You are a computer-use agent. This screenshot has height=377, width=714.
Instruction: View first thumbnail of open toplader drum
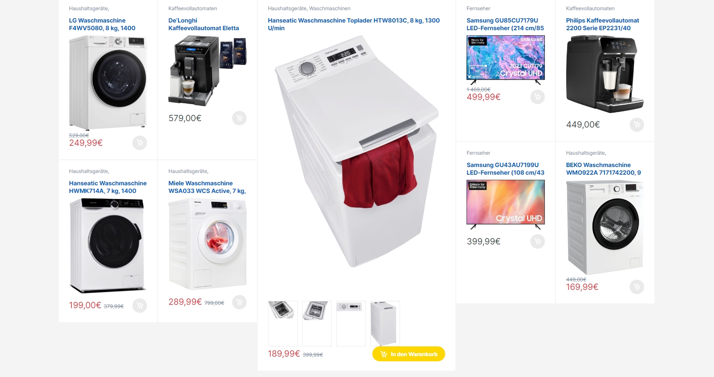(283, 323)
